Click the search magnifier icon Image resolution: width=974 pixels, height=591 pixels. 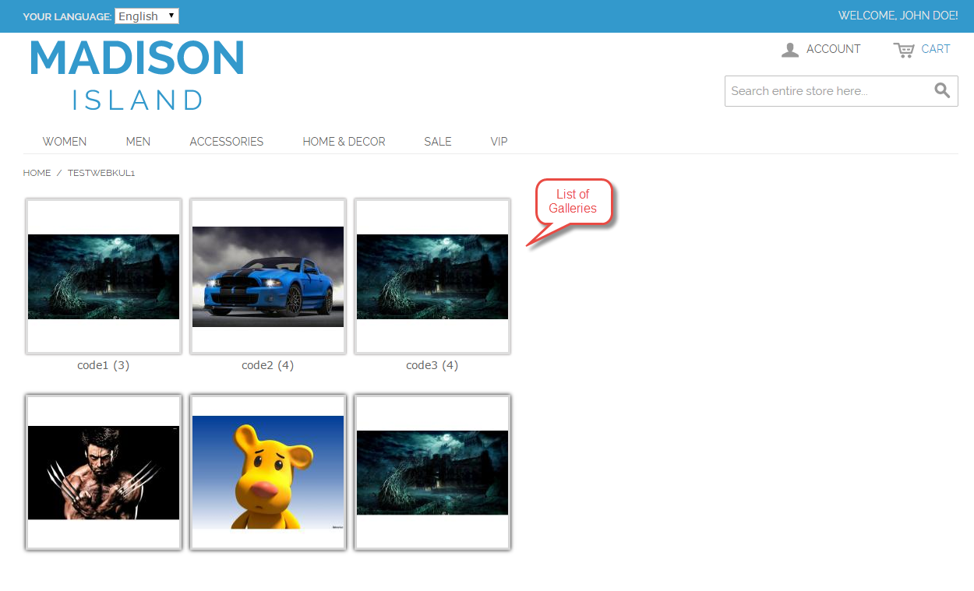click(x=942, y=90)
